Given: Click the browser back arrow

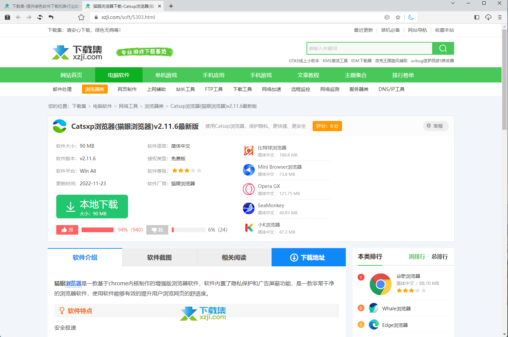Looking at the screenshot, I should (x=18, y=17).
